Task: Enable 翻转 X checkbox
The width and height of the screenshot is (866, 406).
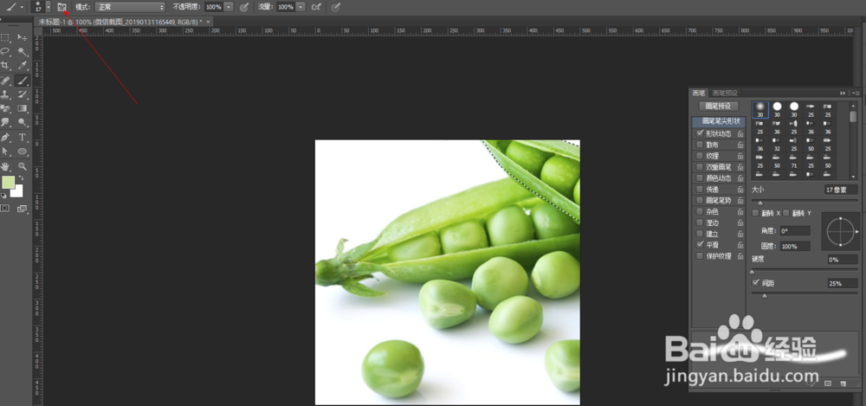Action: 755,213
